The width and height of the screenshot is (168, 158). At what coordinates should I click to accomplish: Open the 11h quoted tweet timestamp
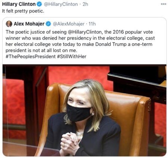92,24
